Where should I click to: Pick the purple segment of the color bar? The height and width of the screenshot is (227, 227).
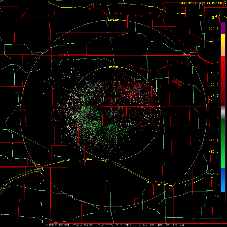[x=223, y=28]
